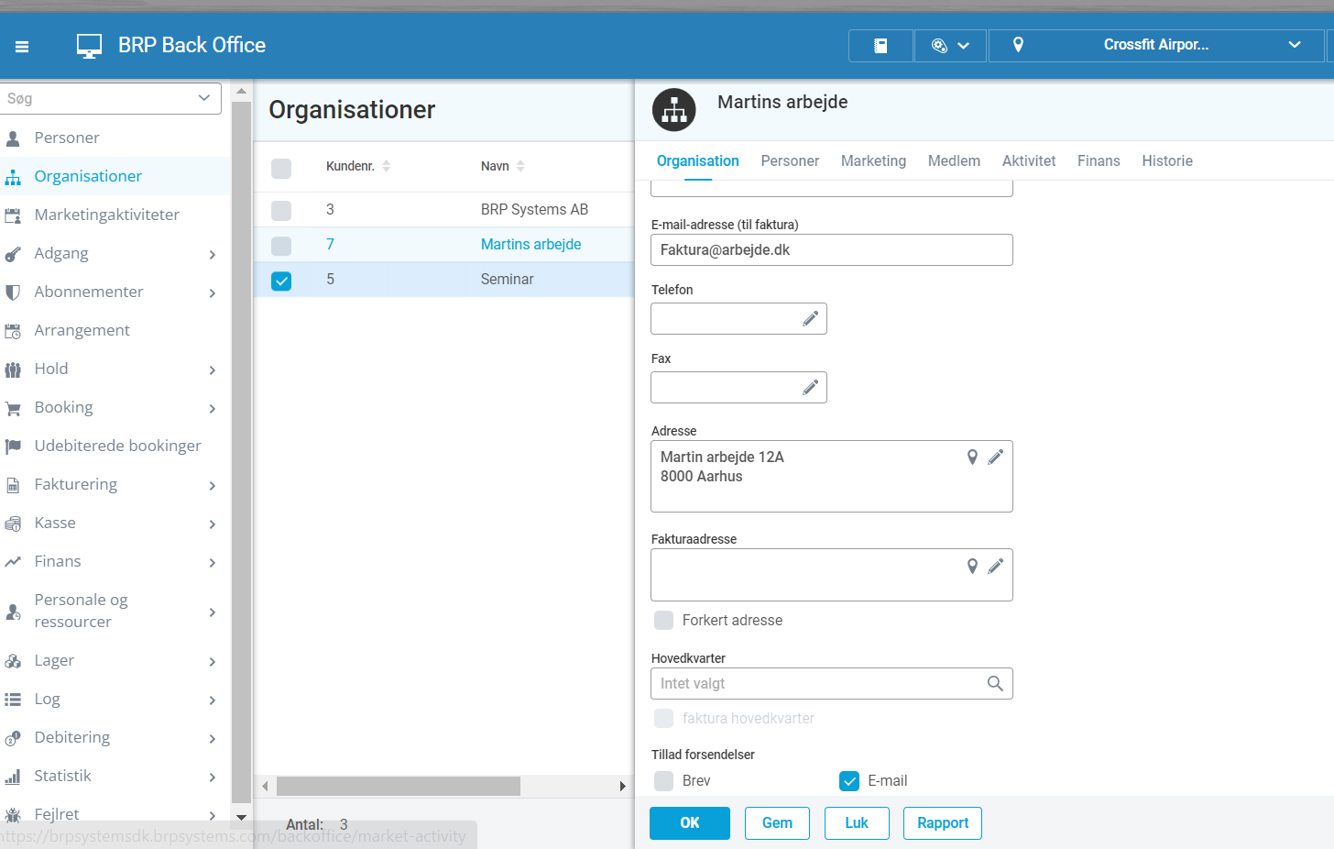The width and height of the screenshot is (1334, 849).
Task: Switch to the Finans tab
Action: (x=1098, y=160)
